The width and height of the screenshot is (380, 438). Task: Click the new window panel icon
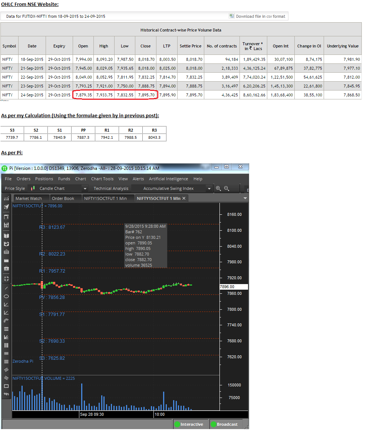click(x=6, y=217)
